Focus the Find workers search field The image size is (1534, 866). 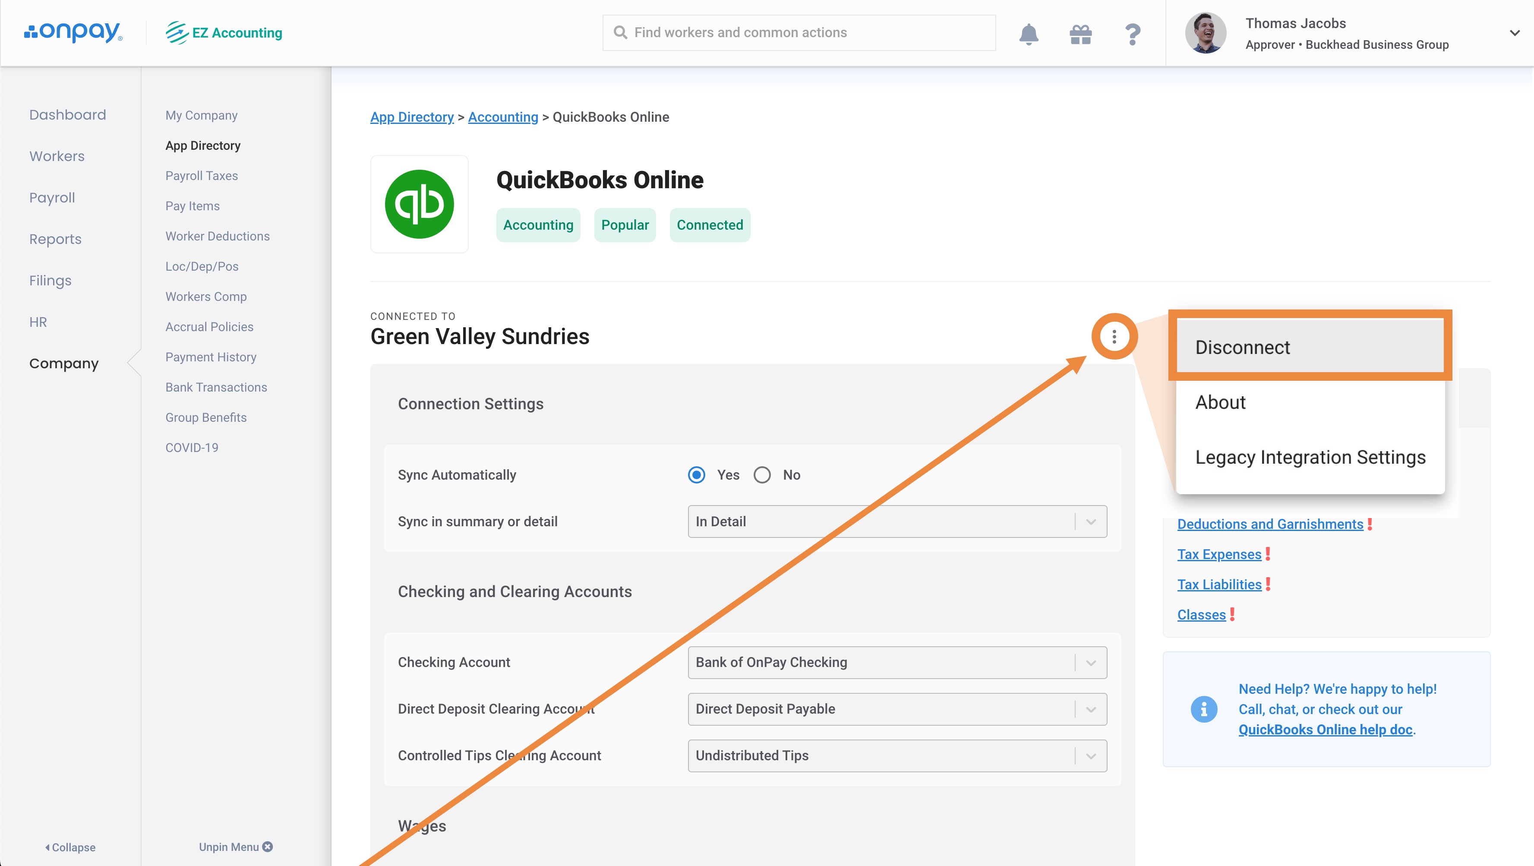point(799,33)
